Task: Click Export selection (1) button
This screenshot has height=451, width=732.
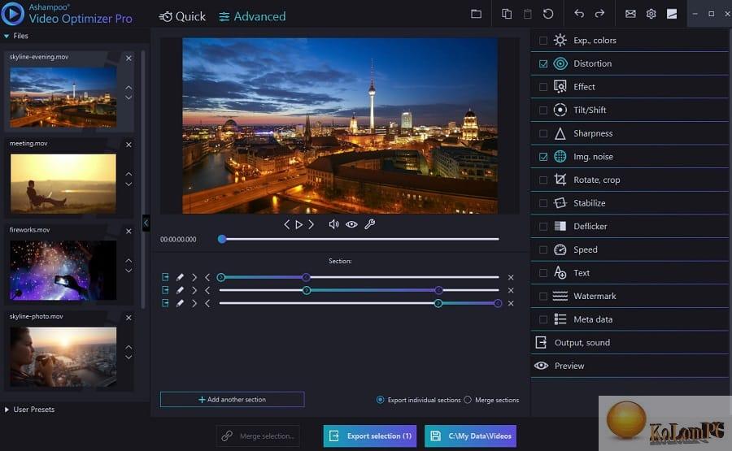Action: [x=370, y=436]
